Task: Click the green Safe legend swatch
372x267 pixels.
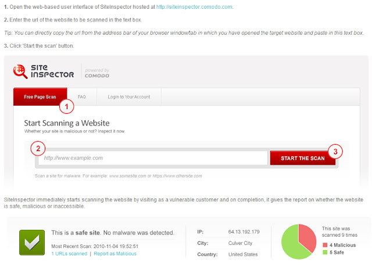Action: pos(325,252)
